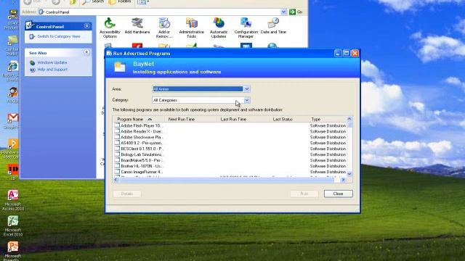This screenshot has width=465, height=261.
Task: Collapse the Control Panel side pane section
Action: coord(87,26)
